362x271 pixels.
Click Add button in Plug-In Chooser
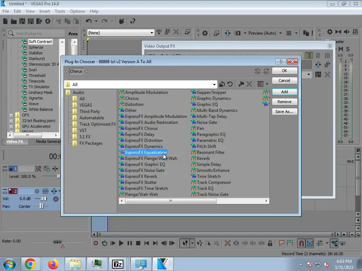pos(285,92)
